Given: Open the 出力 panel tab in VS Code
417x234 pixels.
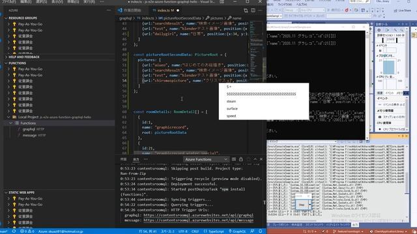Looking at the screenshot, I should [x=136, y=159].
